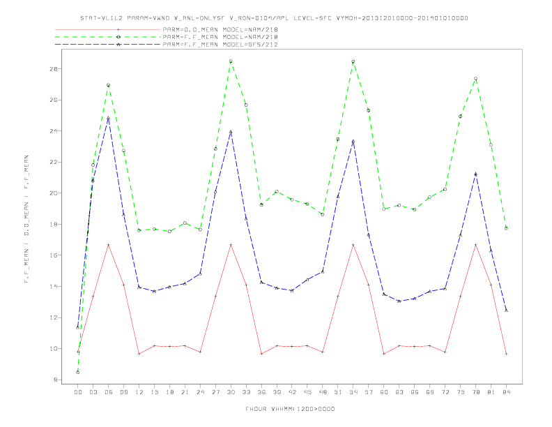Click green NAM circle marker at hour 00 minimum

(78, 373)
